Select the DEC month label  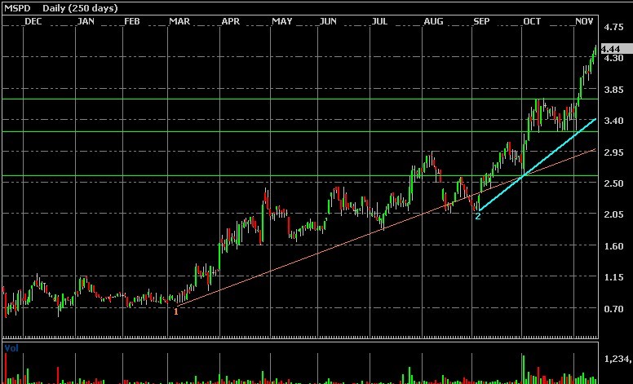[x=33, y=21]
